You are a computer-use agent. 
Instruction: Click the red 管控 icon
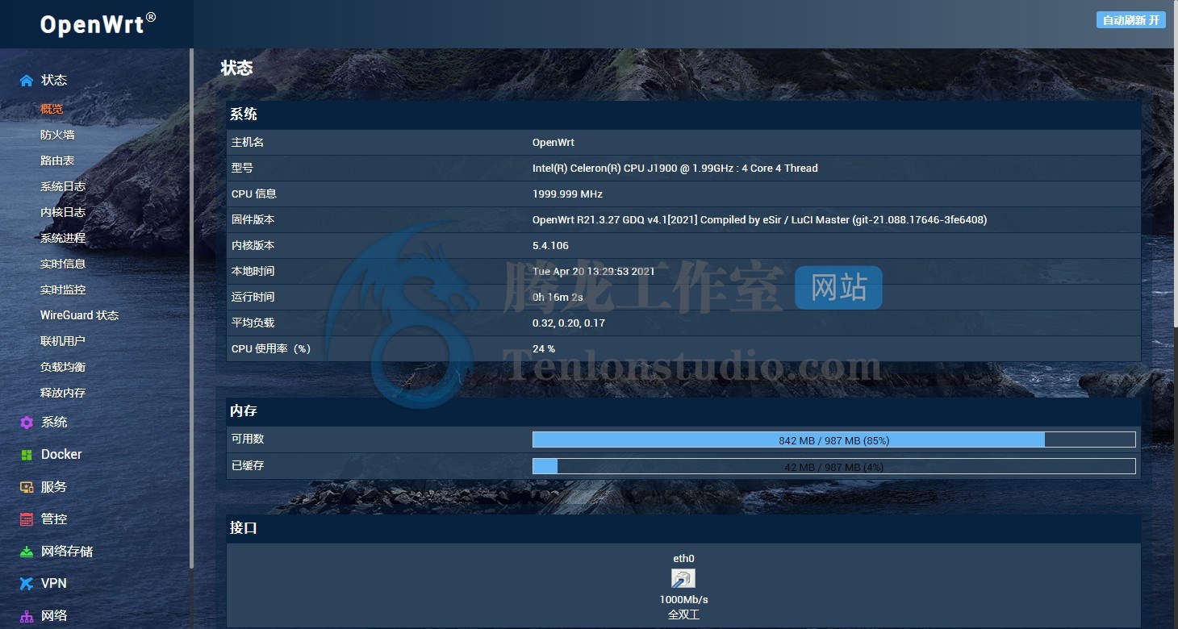pyautogui.click(x=27, y=519)
